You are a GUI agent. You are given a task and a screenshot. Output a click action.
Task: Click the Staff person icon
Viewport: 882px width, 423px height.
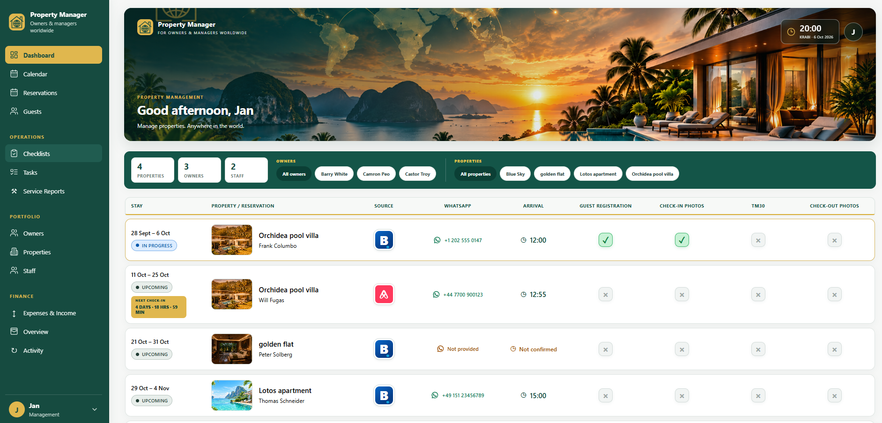[x=14, y=271]
